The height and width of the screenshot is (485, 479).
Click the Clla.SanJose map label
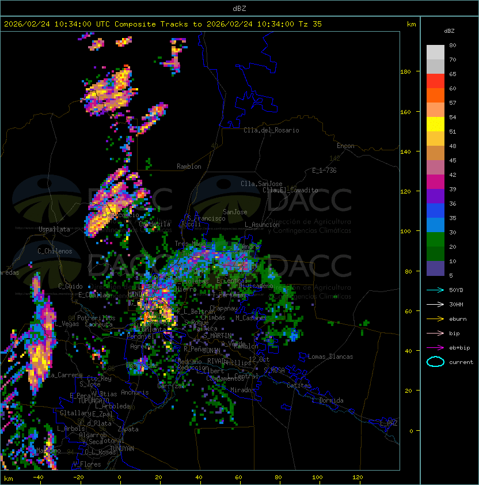pos(261,184)
